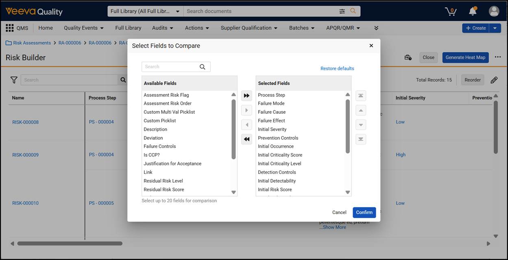Click the move-to-bottom arrow for selected fields
Viewport: 508px width, 260px height.
(361, 139)
